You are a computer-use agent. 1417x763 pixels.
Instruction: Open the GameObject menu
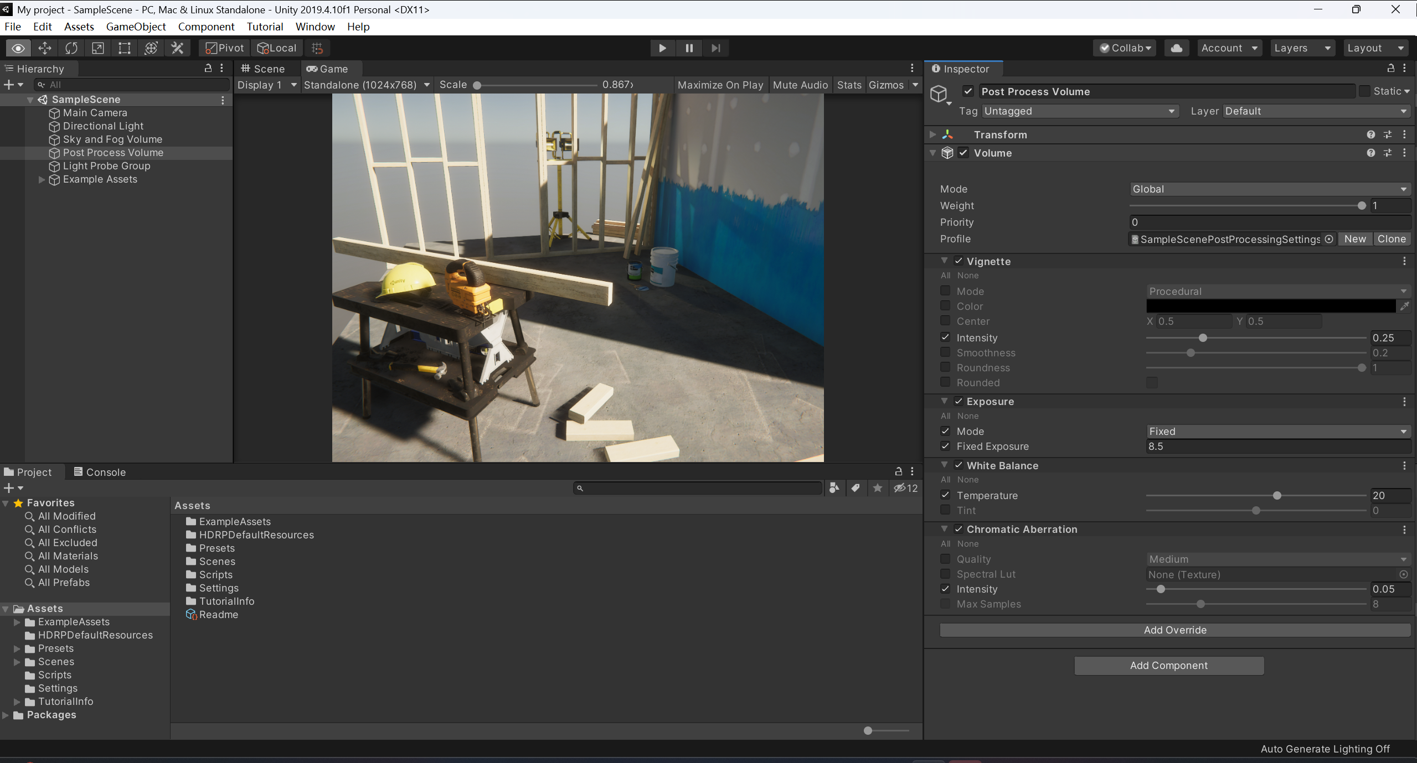tap(136, 27)
